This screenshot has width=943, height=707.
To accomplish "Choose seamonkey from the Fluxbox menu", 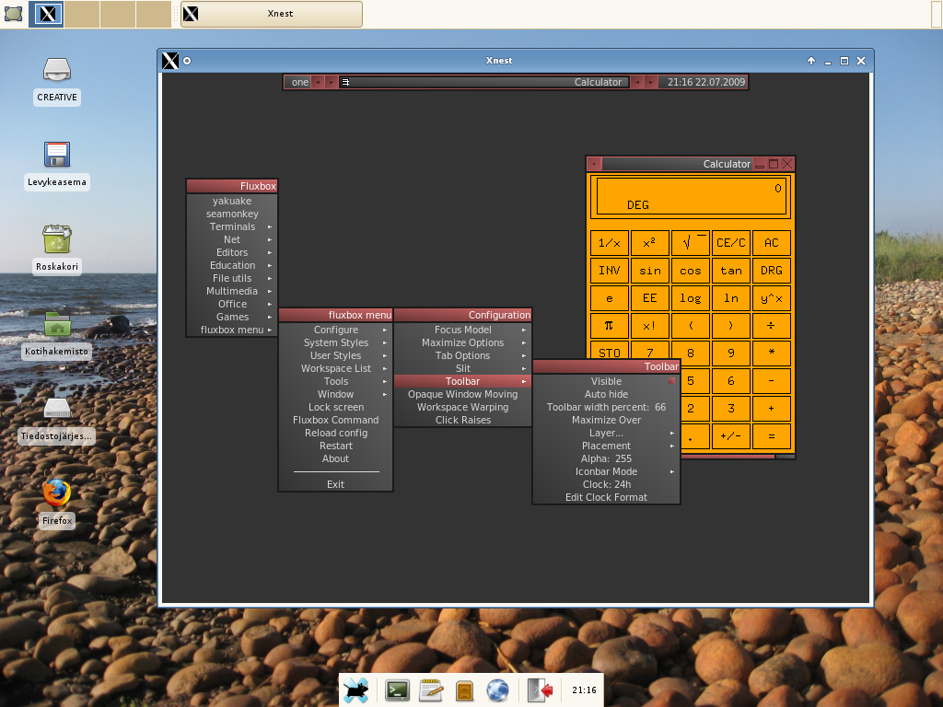I will [x=232, y=214].
